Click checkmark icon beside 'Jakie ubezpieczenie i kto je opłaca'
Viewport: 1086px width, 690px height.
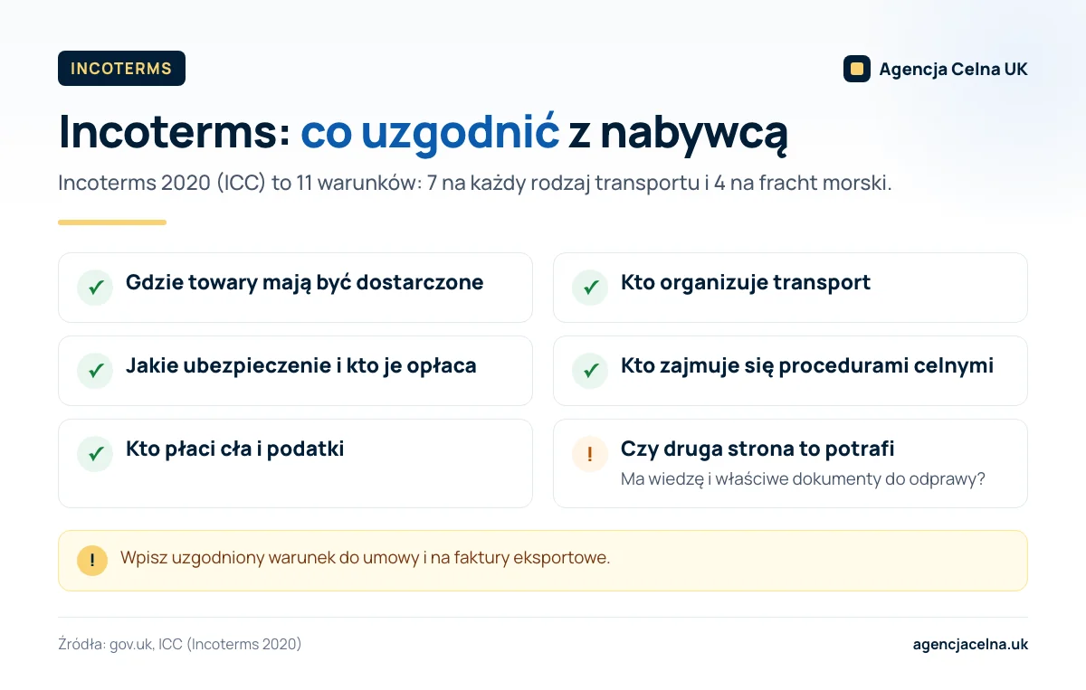(x=95, y=371)
